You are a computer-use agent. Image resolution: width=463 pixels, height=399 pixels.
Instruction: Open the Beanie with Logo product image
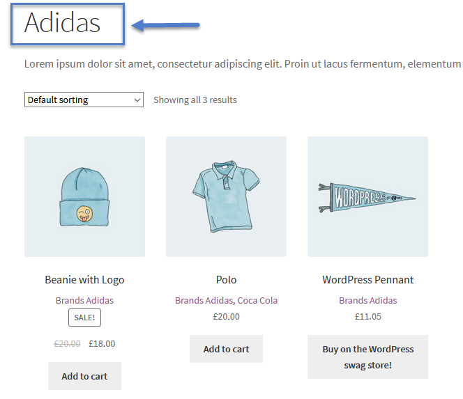[85, 196]
